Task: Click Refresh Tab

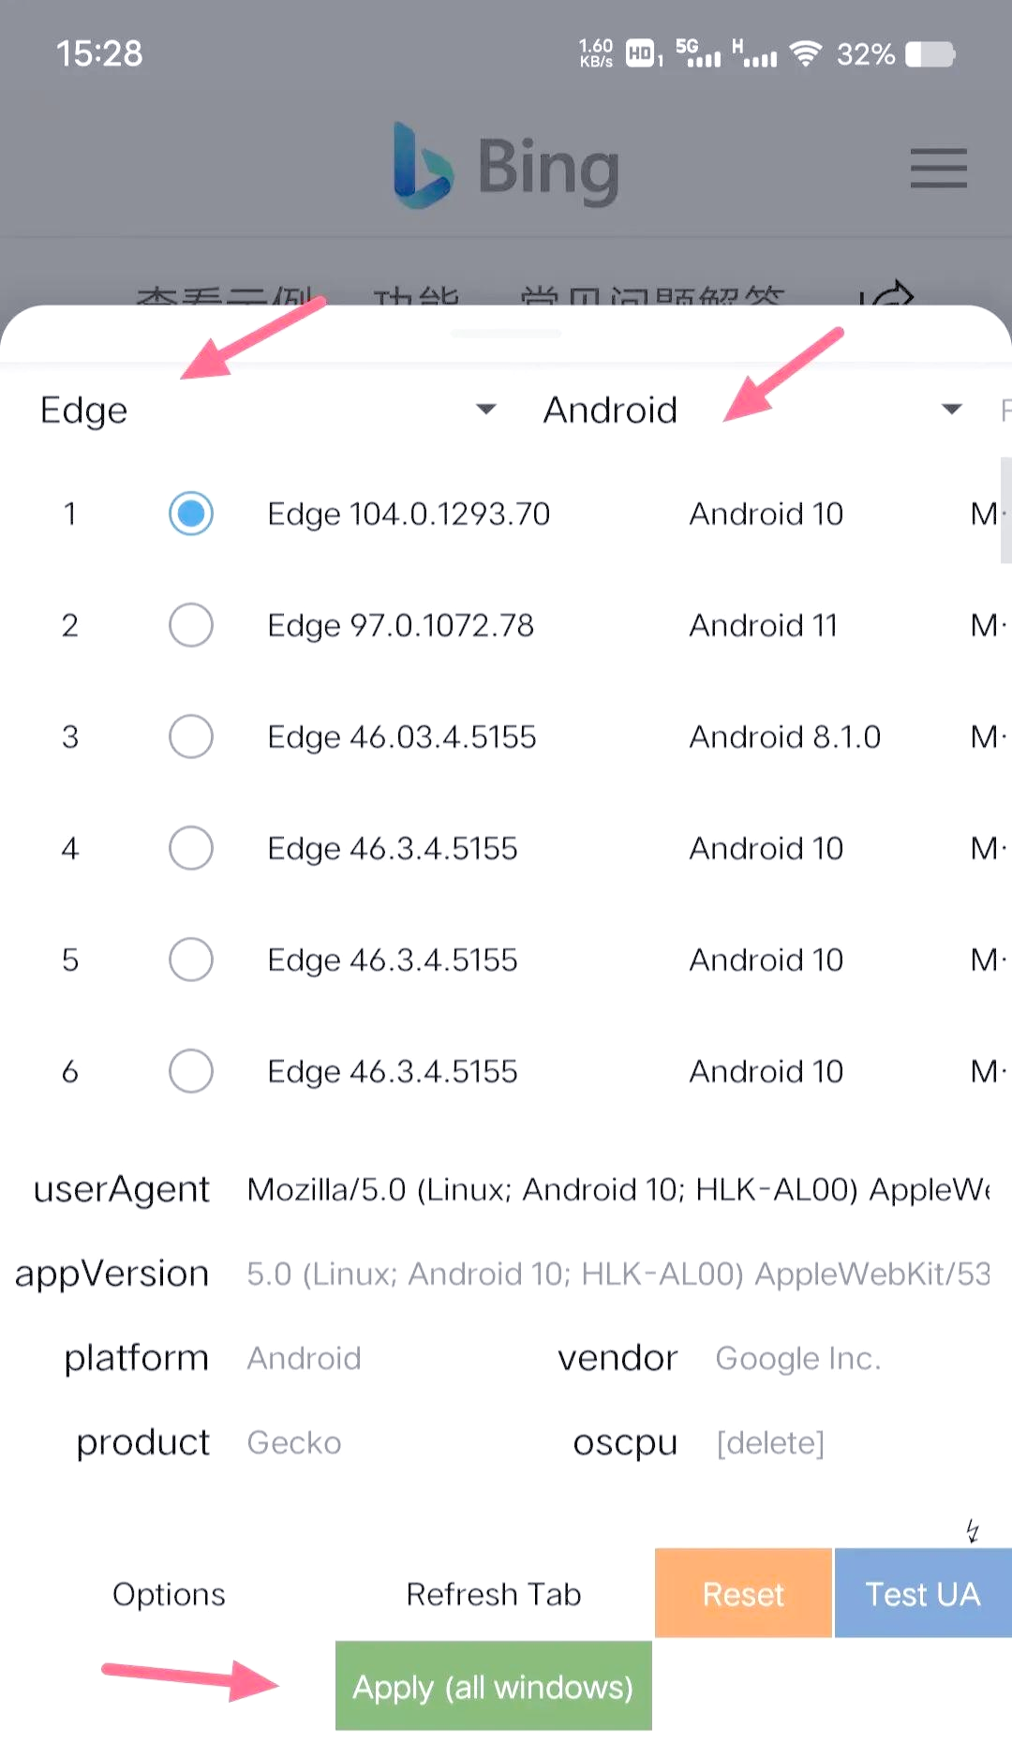Action: click(494, 1594)
